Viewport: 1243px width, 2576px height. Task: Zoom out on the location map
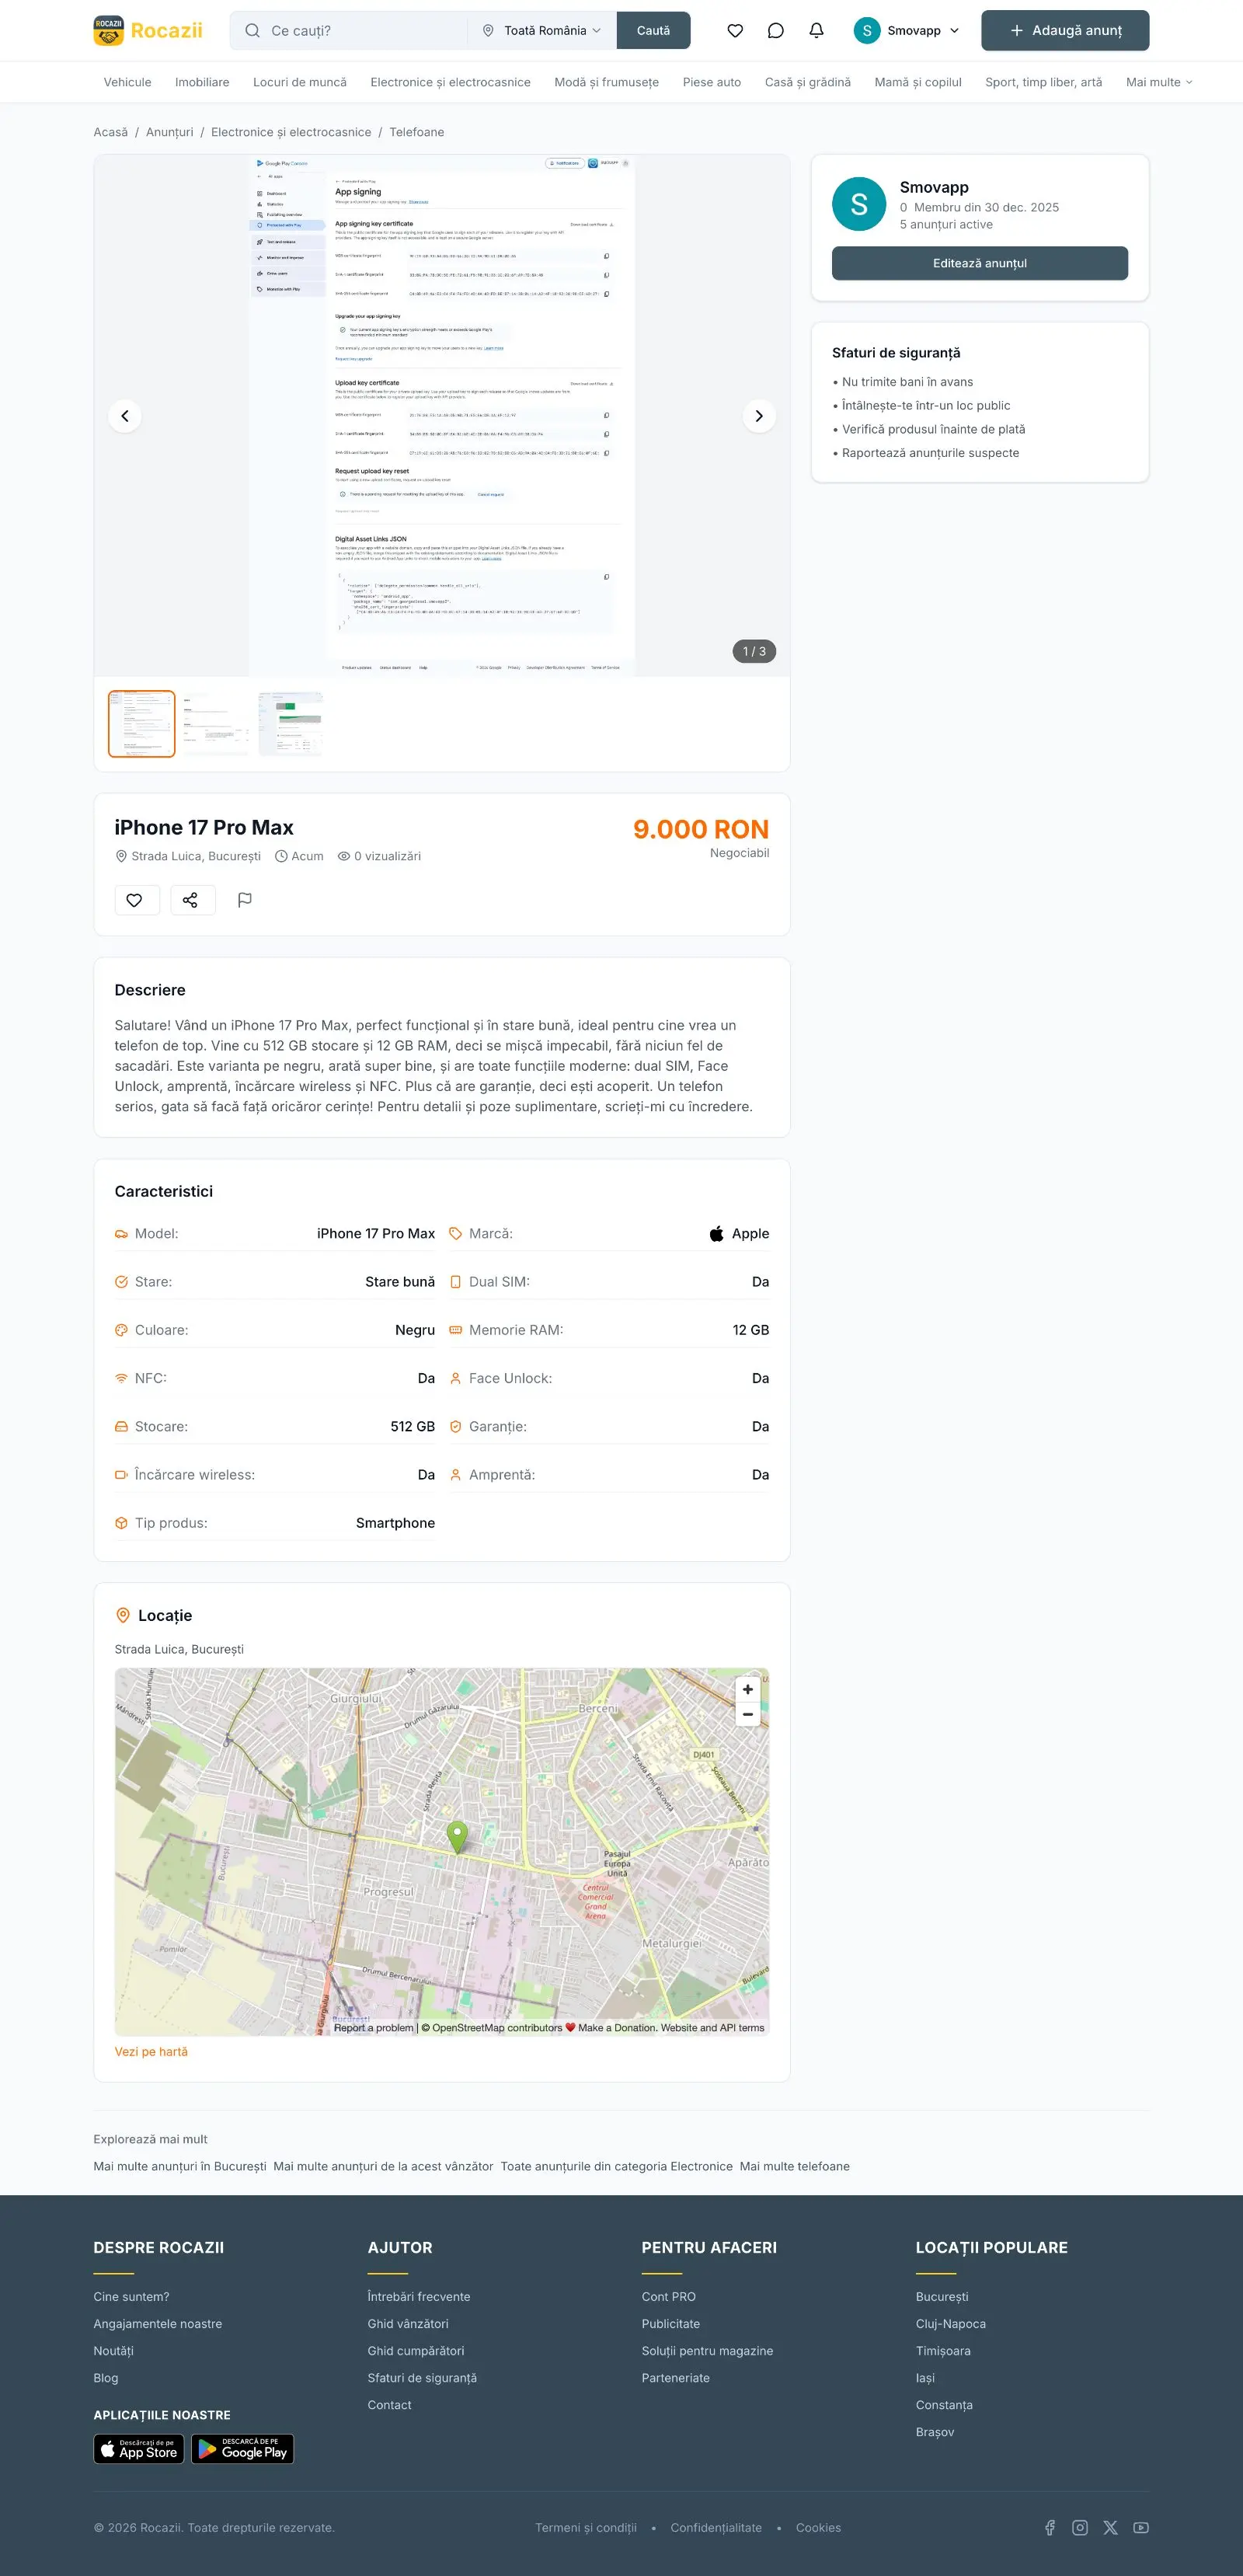click(x=747, y=1714)
